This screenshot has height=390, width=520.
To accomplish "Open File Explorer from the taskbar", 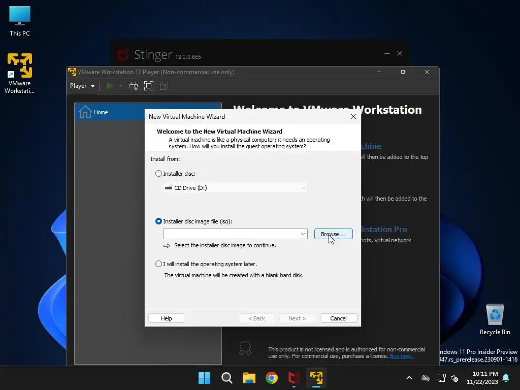I will pos(249,378).
